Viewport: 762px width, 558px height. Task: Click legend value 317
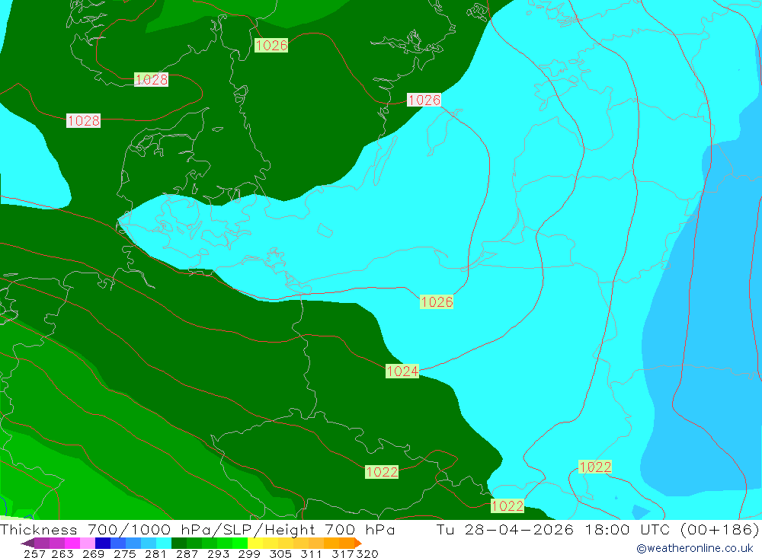pos(342,553)
